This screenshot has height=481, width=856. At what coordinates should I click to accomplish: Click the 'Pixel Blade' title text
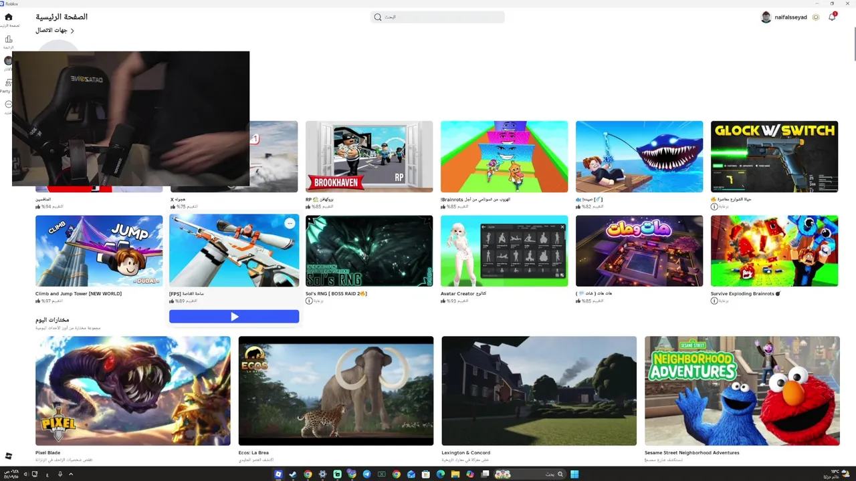pos(47,452)
